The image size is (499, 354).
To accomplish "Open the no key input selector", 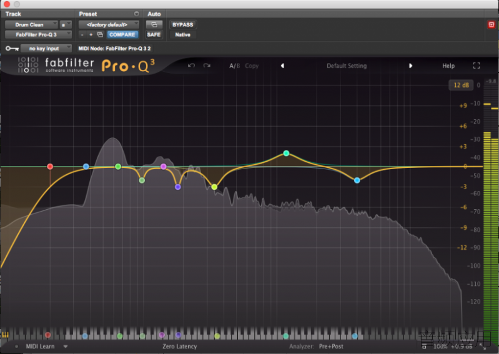I will click(x=46, y=48).
